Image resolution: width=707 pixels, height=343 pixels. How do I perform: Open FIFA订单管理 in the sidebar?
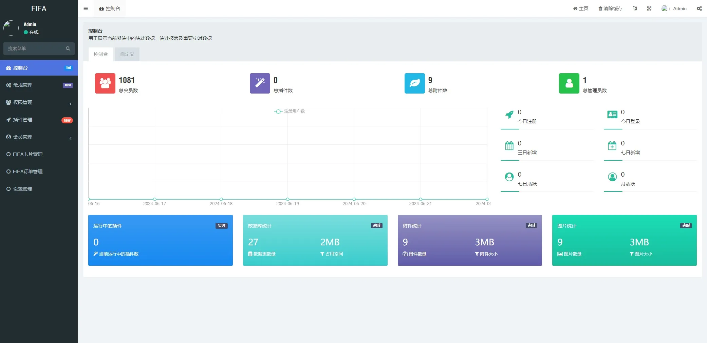(x=39, y=171)
